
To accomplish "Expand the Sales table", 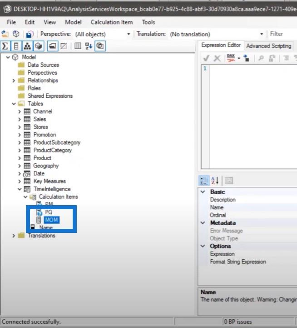I will (x=19, y=119).
